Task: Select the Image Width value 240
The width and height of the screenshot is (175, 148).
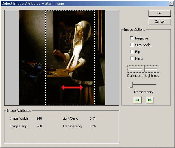Action: click(39, 118)
